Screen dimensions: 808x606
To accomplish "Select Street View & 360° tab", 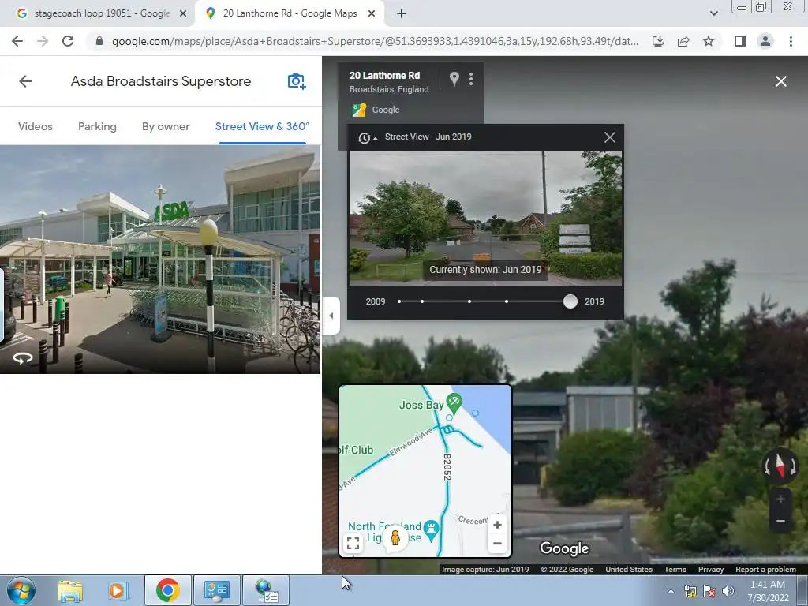I will [262, 126].
